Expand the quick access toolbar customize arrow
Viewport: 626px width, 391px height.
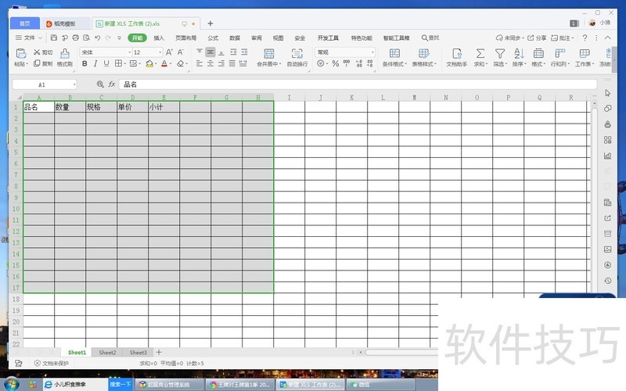(x=119, y=38)
